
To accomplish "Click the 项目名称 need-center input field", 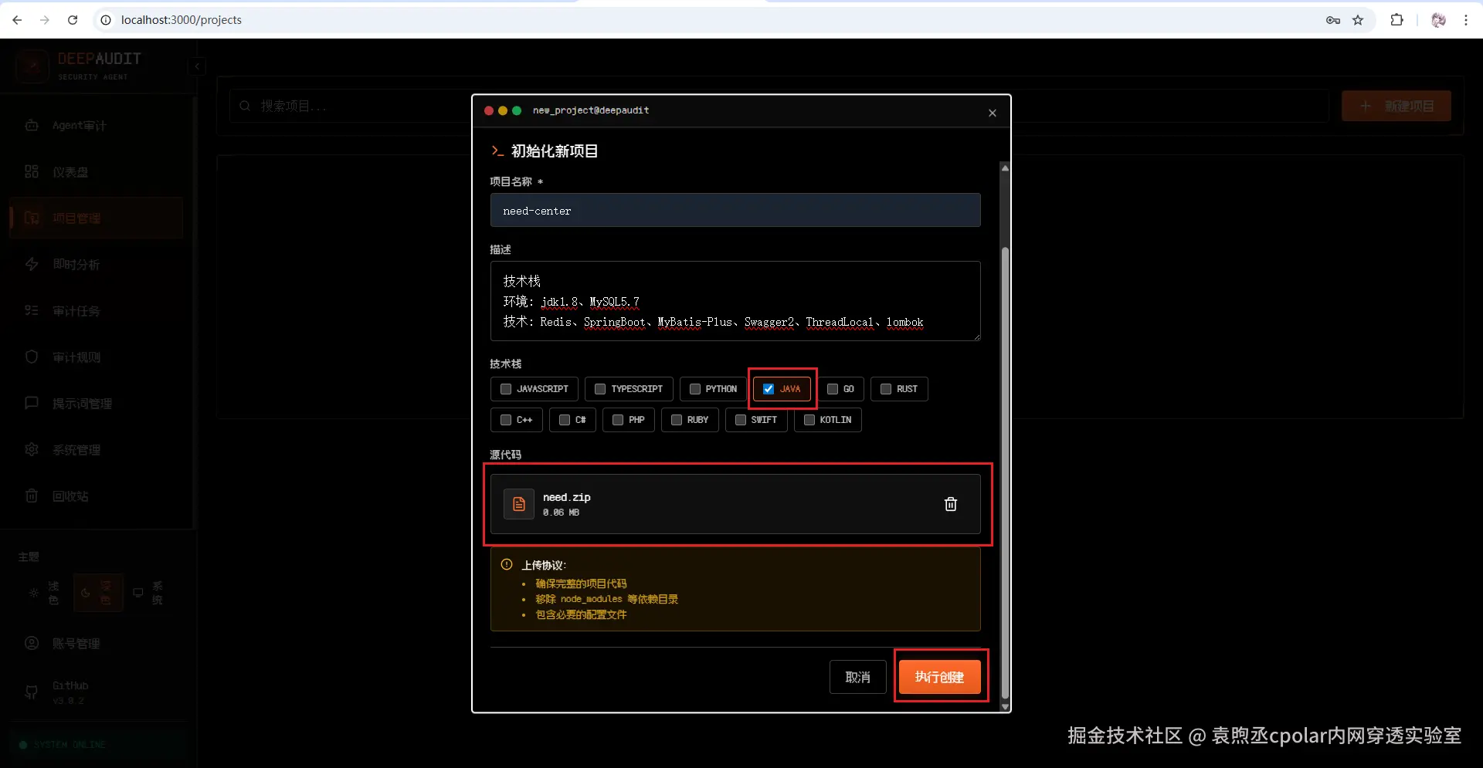I will 735,210.
